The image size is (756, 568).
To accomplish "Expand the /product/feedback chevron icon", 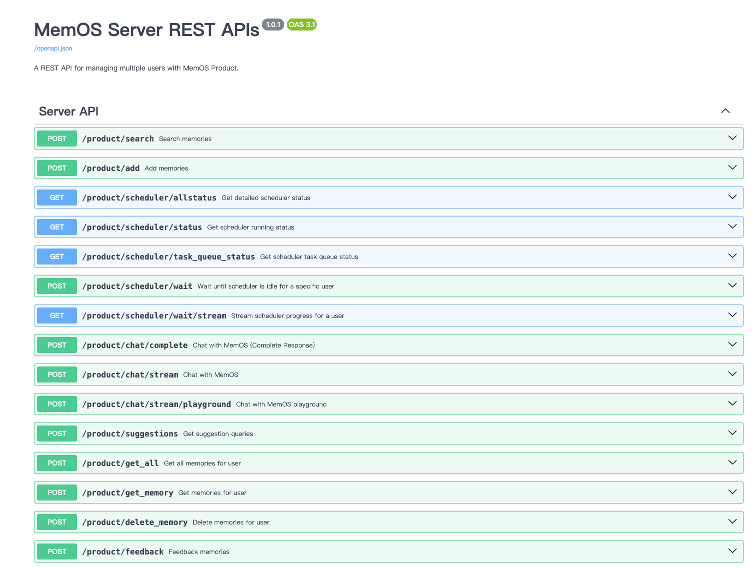I will pyautogui.click(x=732, y=551).
